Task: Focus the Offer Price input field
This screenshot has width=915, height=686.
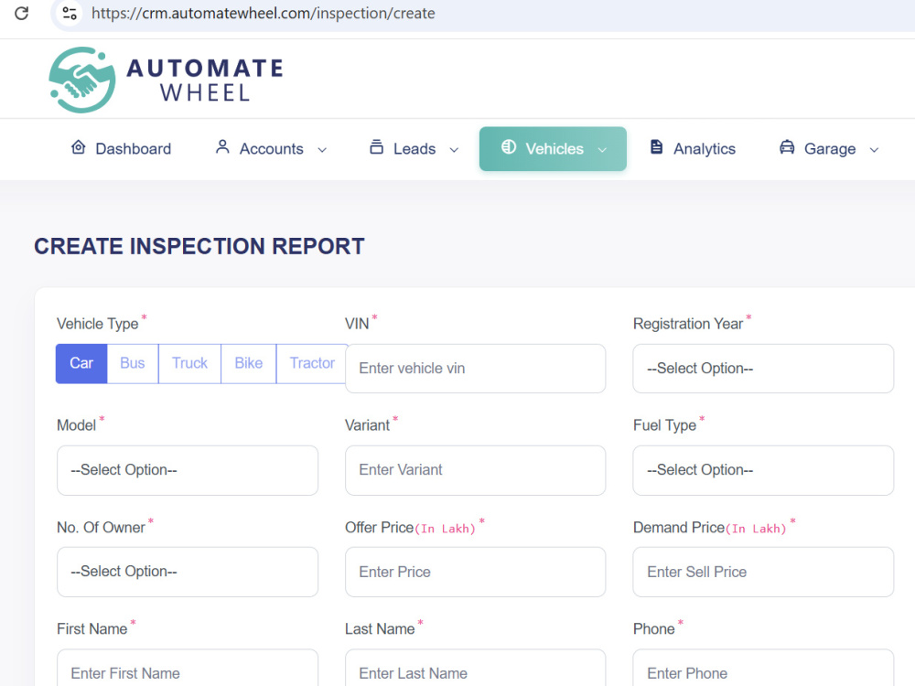Action: tap(475, 572)
